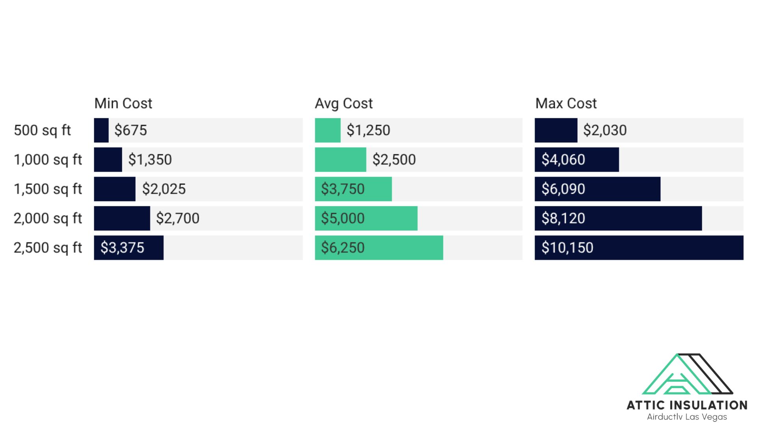The height and width of the screenshot is (426, 757).
Task: Select the Min Cost column header
Action: (123, 103)
